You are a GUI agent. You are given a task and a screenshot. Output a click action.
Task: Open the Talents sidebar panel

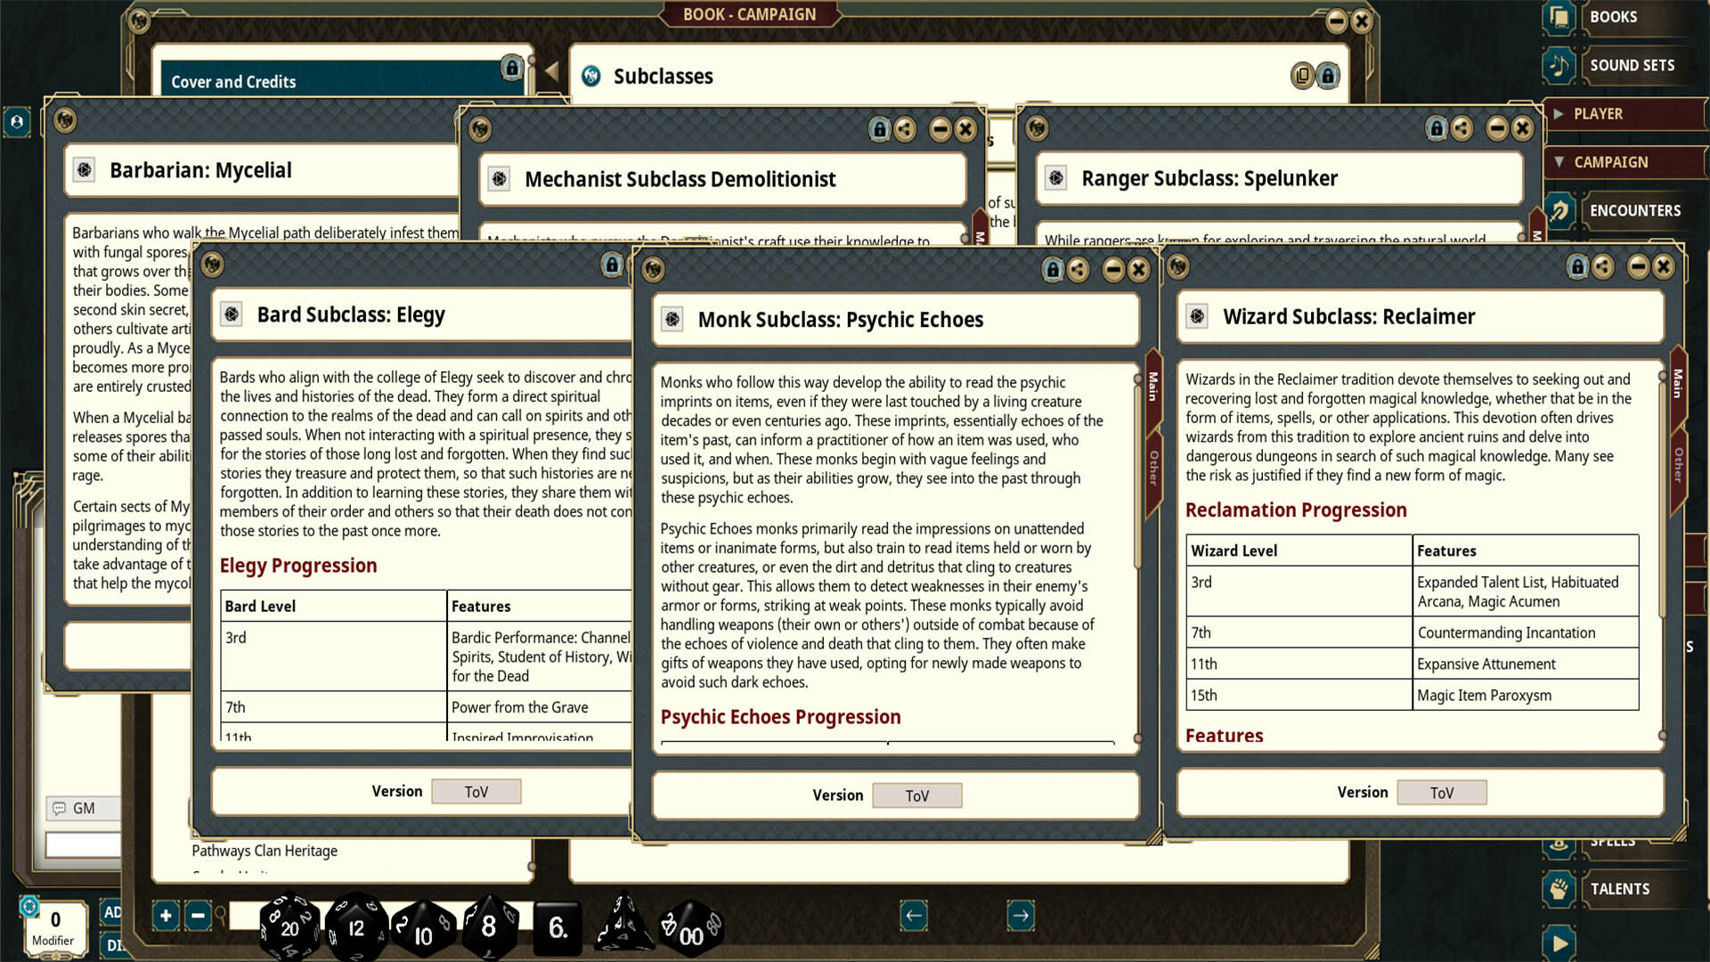click(1621, 888)
